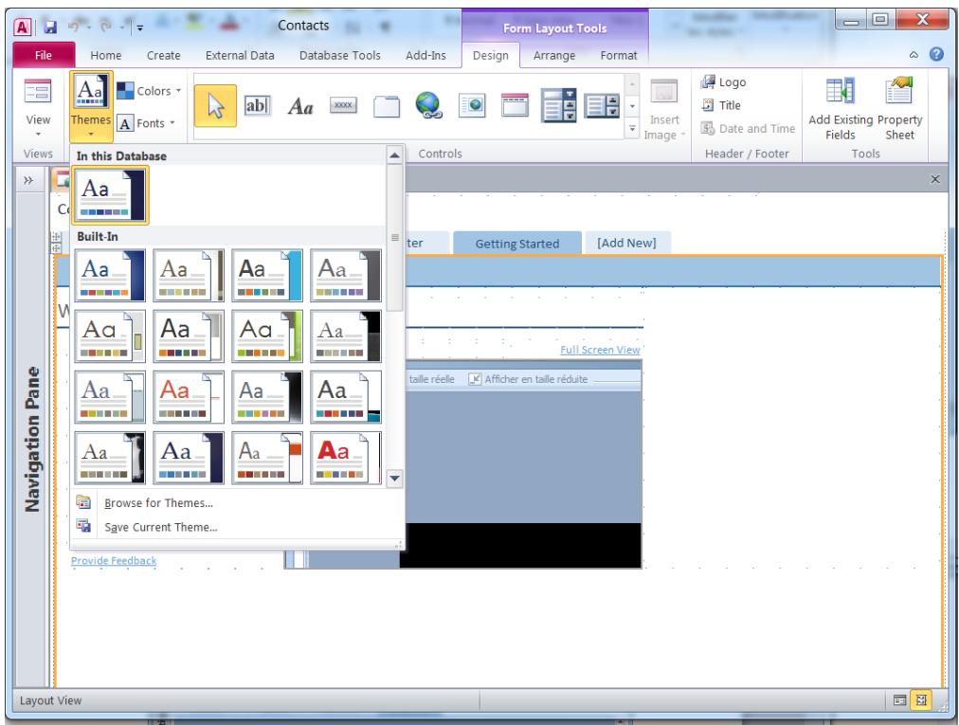Expand the Navigation Pane chevron
959x725 pixels.
(28, 180)
